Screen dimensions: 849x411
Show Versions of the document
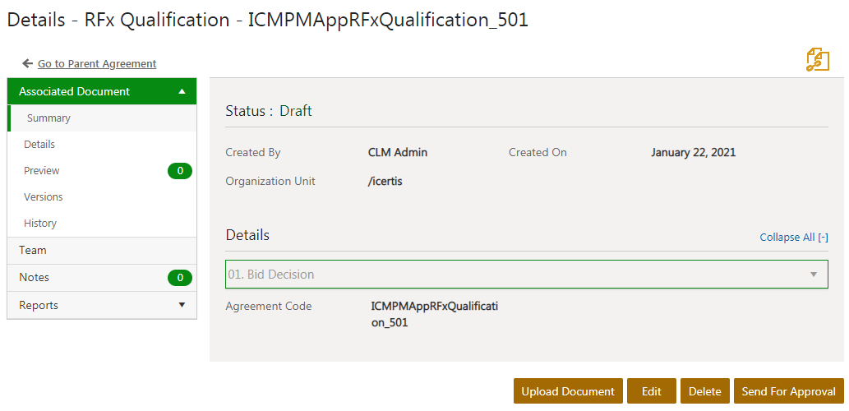pyautogui.click(x=44, y=197)
